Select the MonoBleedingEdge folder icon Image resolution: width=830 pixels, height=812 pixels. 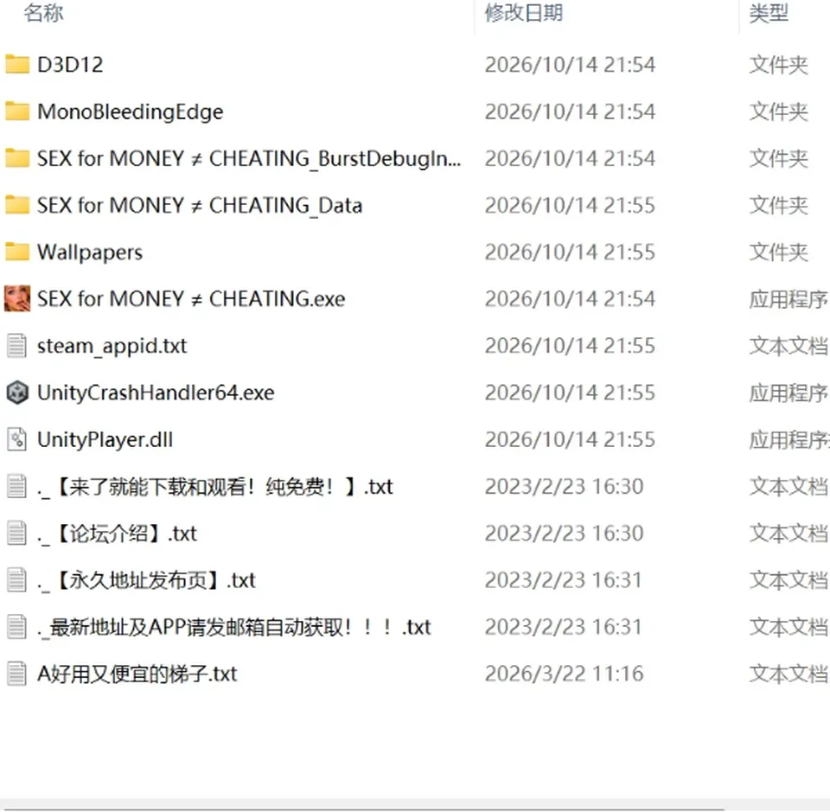point(17,112)
